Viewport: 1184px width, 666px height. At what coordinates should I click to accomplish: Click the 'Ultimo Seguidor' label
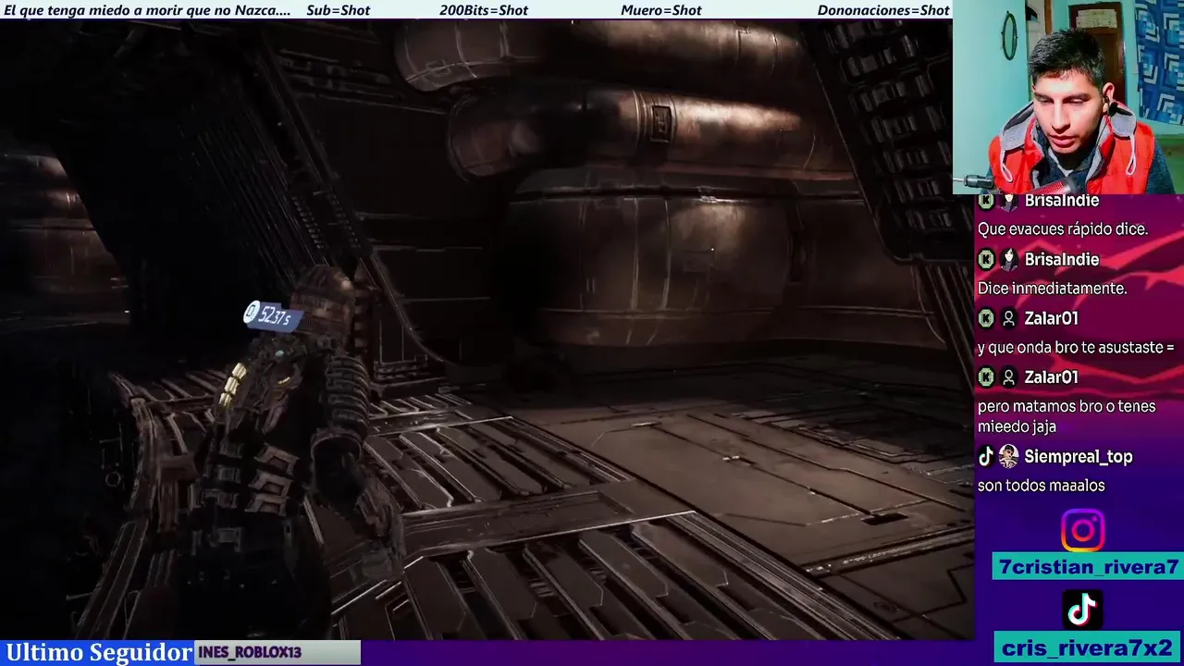pos(98,652)
